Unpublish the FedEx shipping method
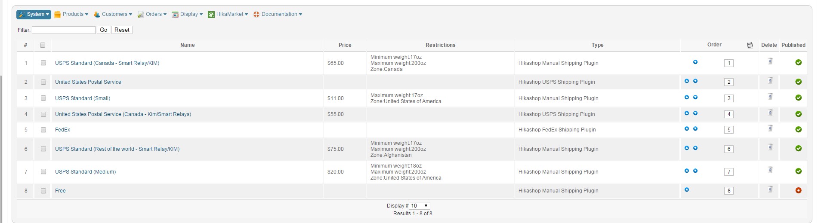Viewport: 818px width, 223px height. 798,129
